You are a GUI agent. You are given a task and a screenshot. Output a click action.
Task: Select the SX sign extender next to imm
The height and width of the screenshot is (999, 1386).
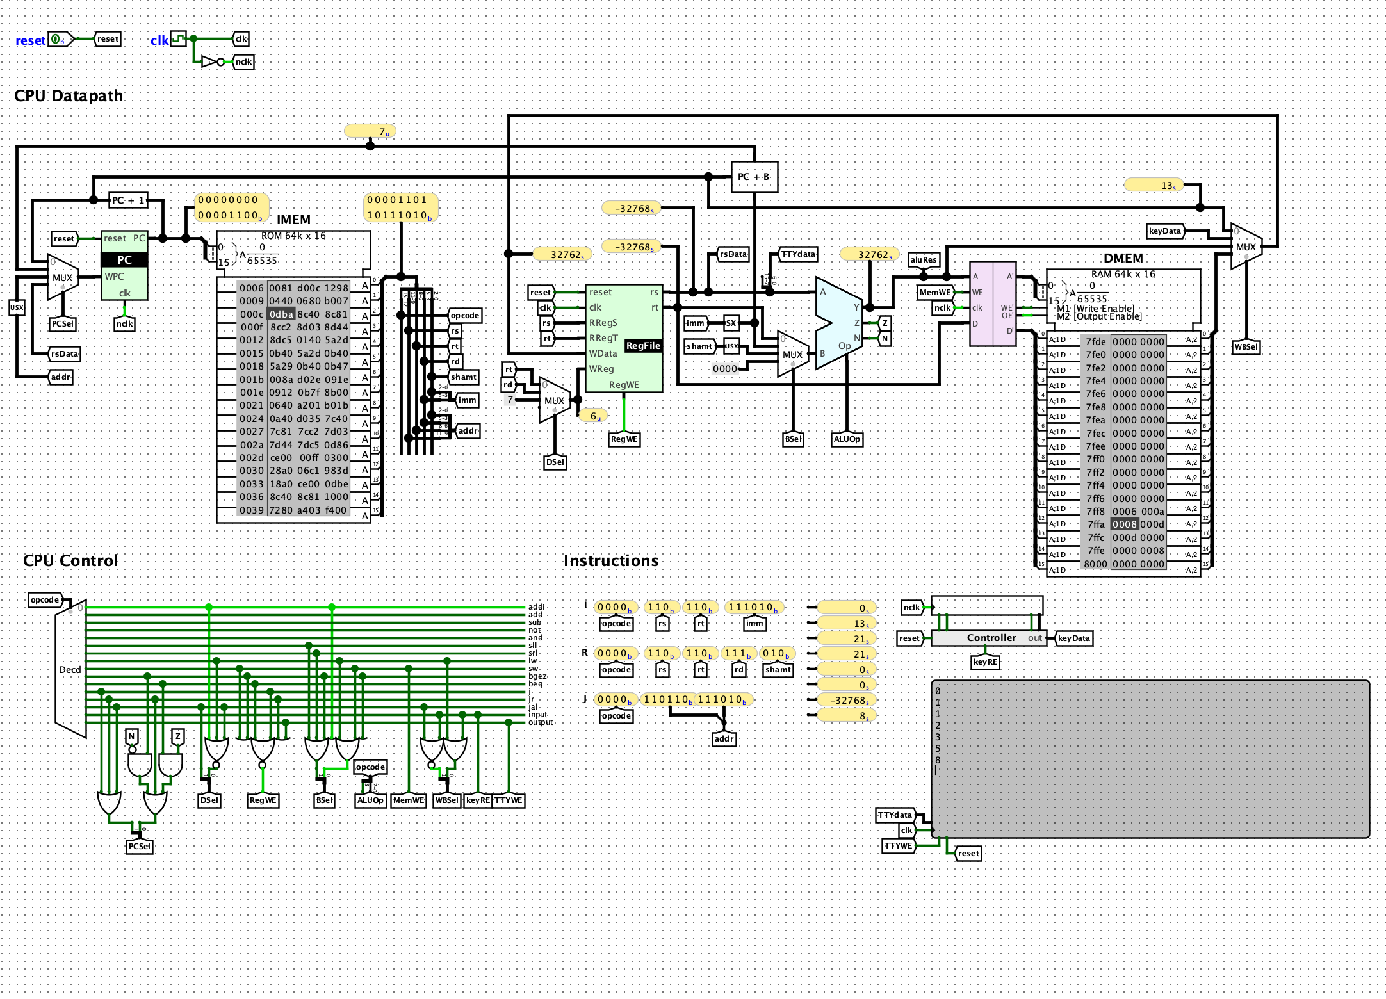pos(731,323)
